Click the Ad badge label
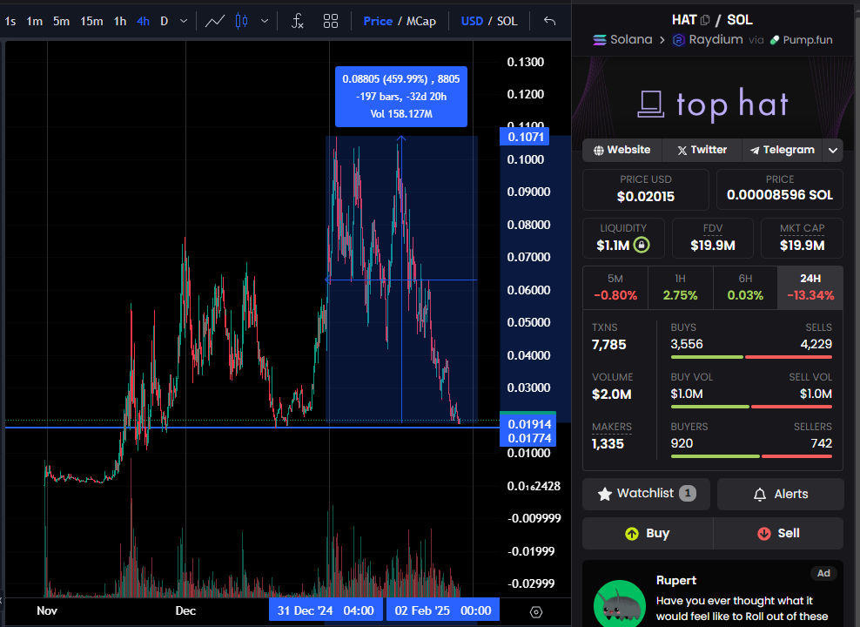 pos(823,573)
